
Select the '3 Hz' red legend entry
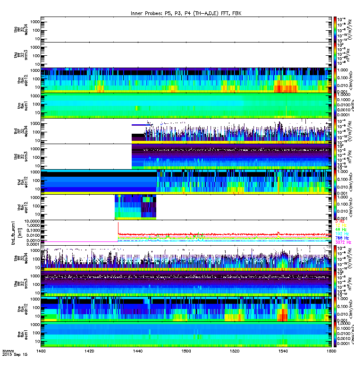click(340, 221)
